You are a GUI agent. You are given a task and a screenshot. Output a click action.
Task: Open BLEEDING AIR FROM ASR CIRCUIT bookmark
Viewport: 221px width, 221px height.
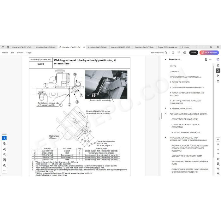186,132
